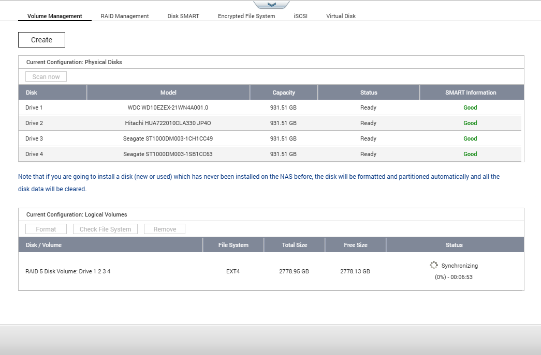The width and height of the screenshot is (541, 355).
Task: Open the Disk SMART tab
Action: [x=183, y=16]
